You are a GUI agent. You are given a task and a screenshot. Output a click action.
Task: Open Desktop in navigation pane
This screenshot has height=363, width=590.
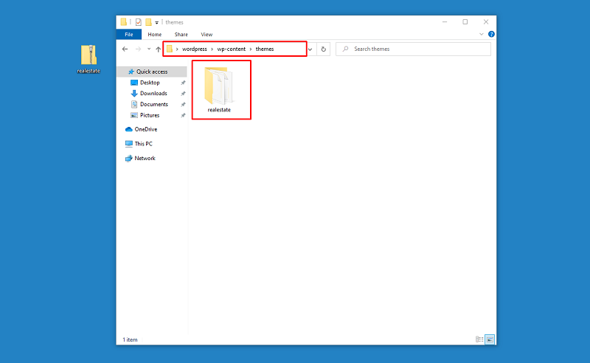click(150, 83)
